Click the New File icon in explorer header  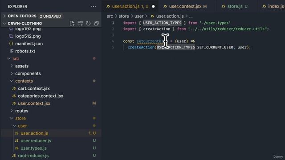72,24
